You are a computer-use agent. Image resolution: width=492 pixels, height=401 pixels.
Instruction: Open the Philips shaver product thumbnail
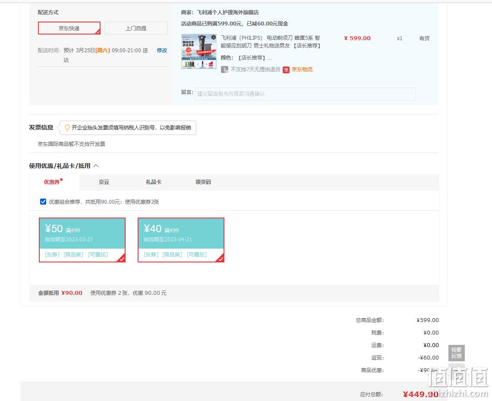tap(199, 51)
